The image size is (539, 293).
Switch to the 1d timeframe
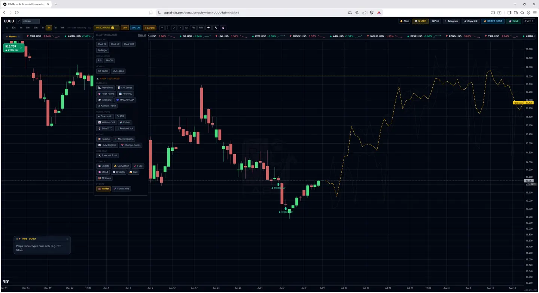[x=55, y=28]
